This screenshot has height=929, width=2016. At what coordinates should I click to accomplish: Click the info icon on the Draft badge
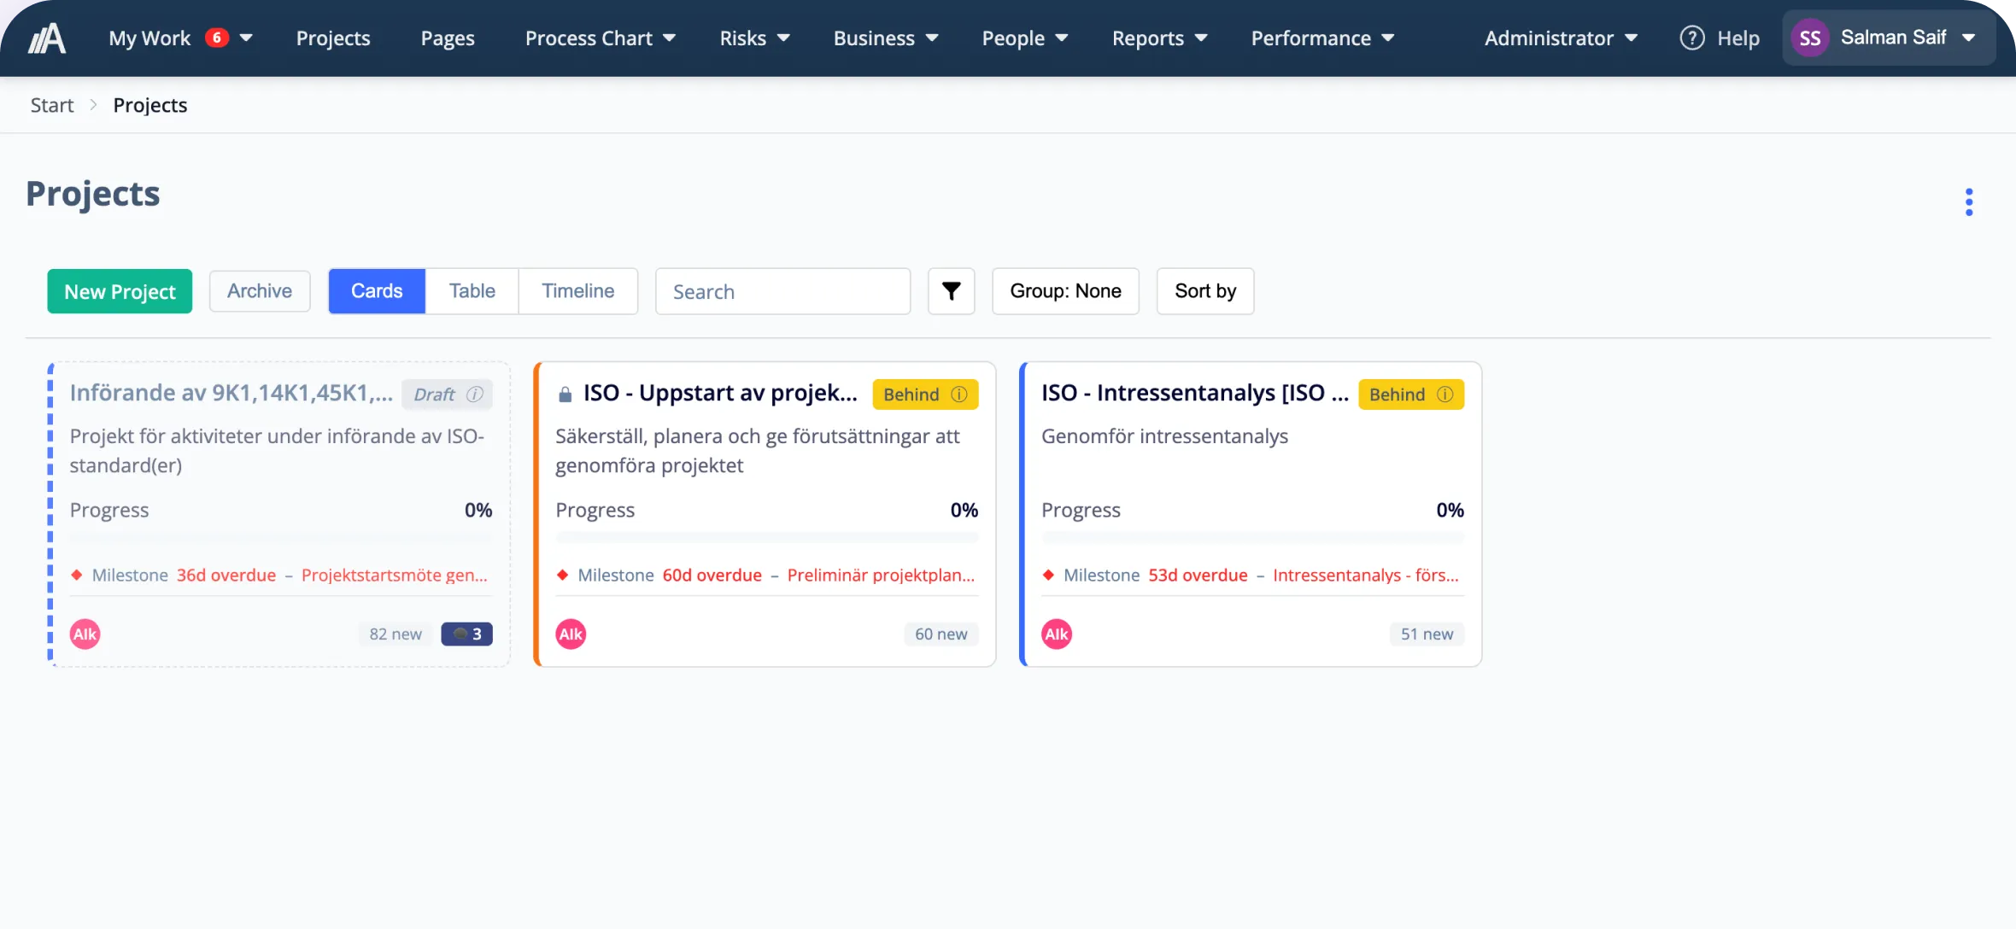(x=475, y=394)
